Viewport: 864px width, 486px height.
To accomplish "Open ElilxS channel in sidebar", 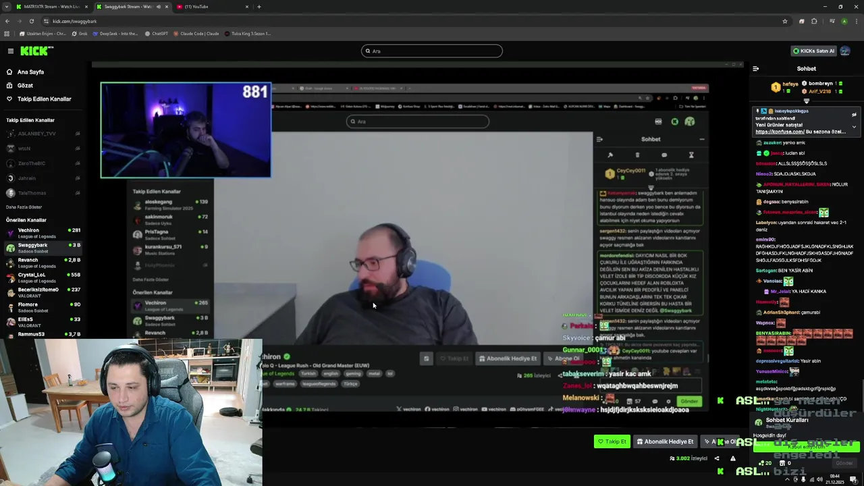I will 44,322.
